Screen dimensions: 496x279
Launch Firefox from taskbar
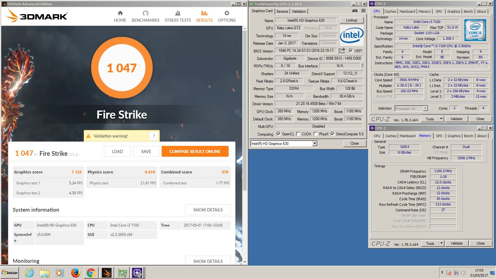click(75, 273)
